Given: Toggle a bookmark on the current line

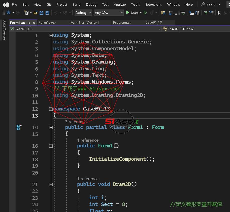Looking at the screenshot, I should tap(220, 13).
